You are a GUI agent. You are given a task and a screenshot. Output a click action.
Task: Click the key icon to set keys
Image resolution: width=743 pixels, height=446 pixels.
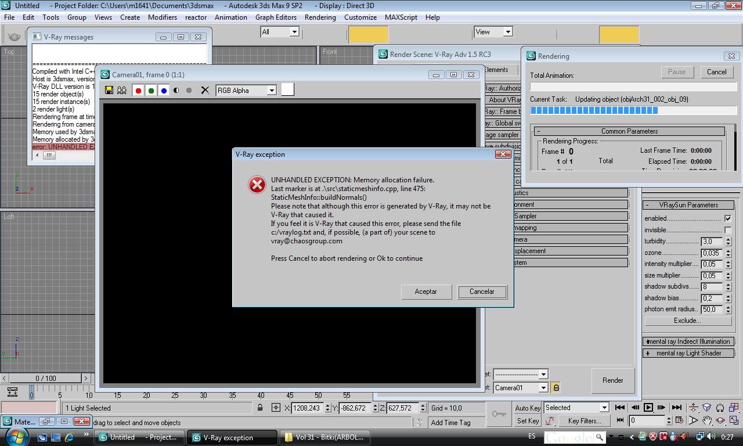tap(499, 413)
